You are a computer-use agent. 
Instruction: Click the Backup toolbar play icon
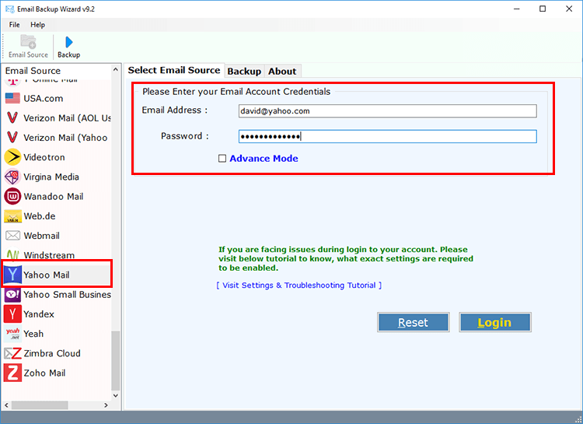pyautogui.click(x=68, y=42)
